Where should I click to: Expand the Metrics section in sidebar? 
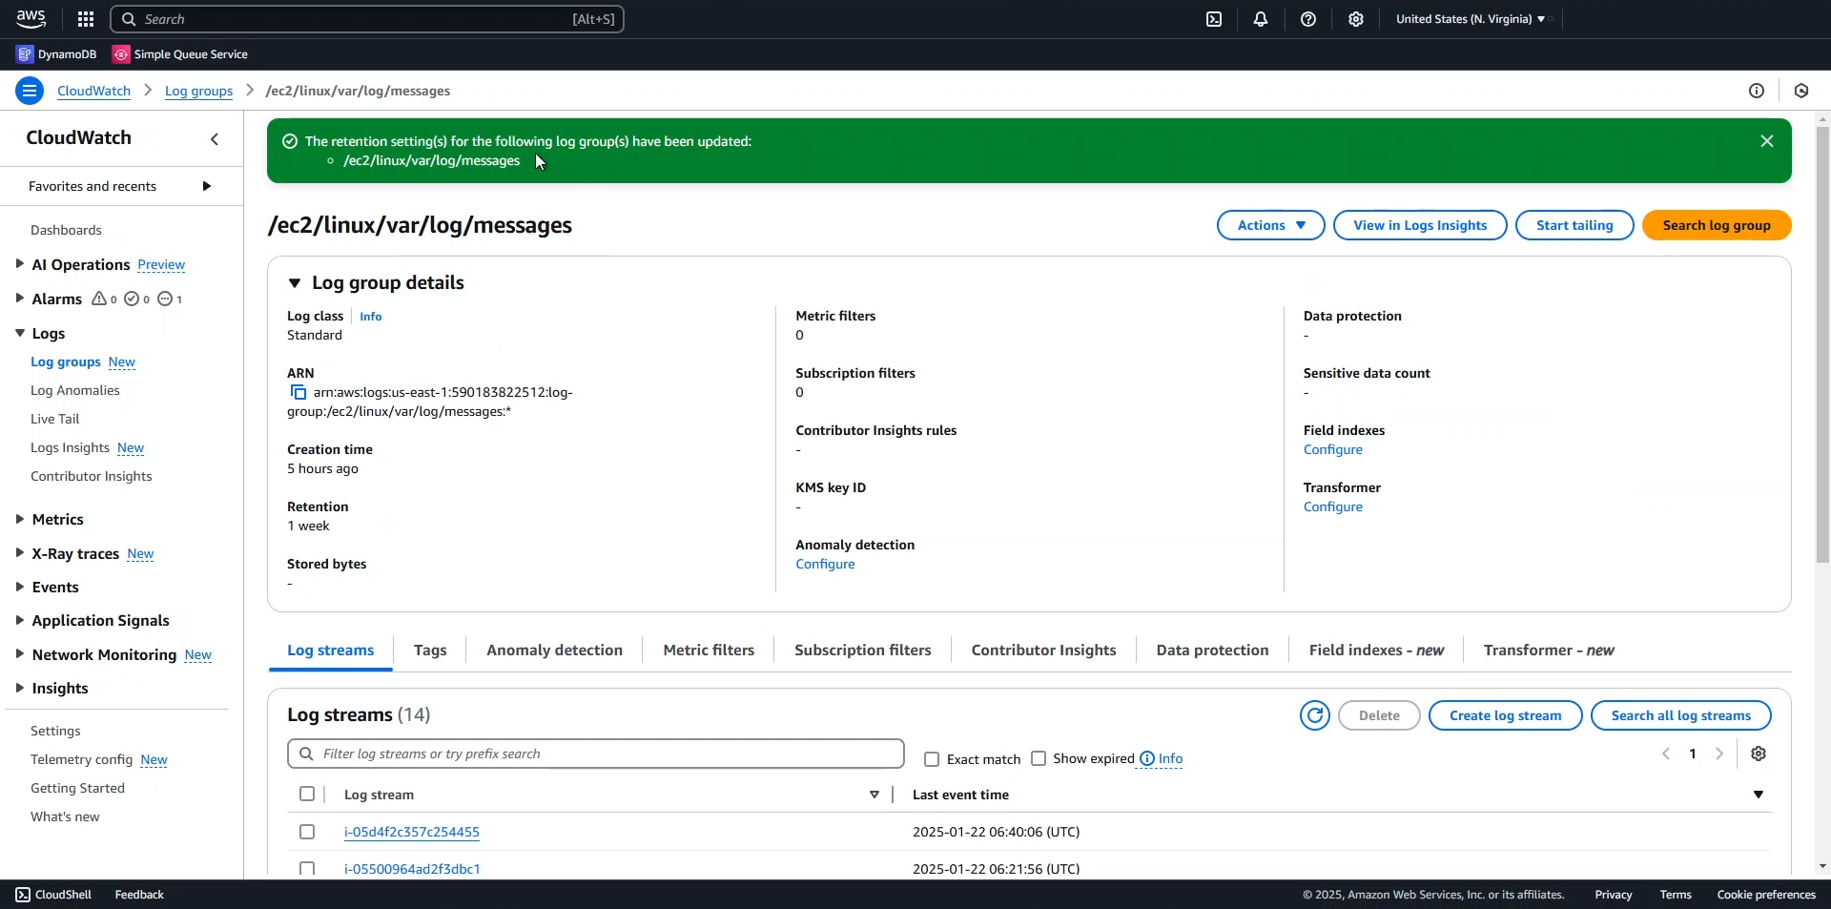tap(20, 519)
